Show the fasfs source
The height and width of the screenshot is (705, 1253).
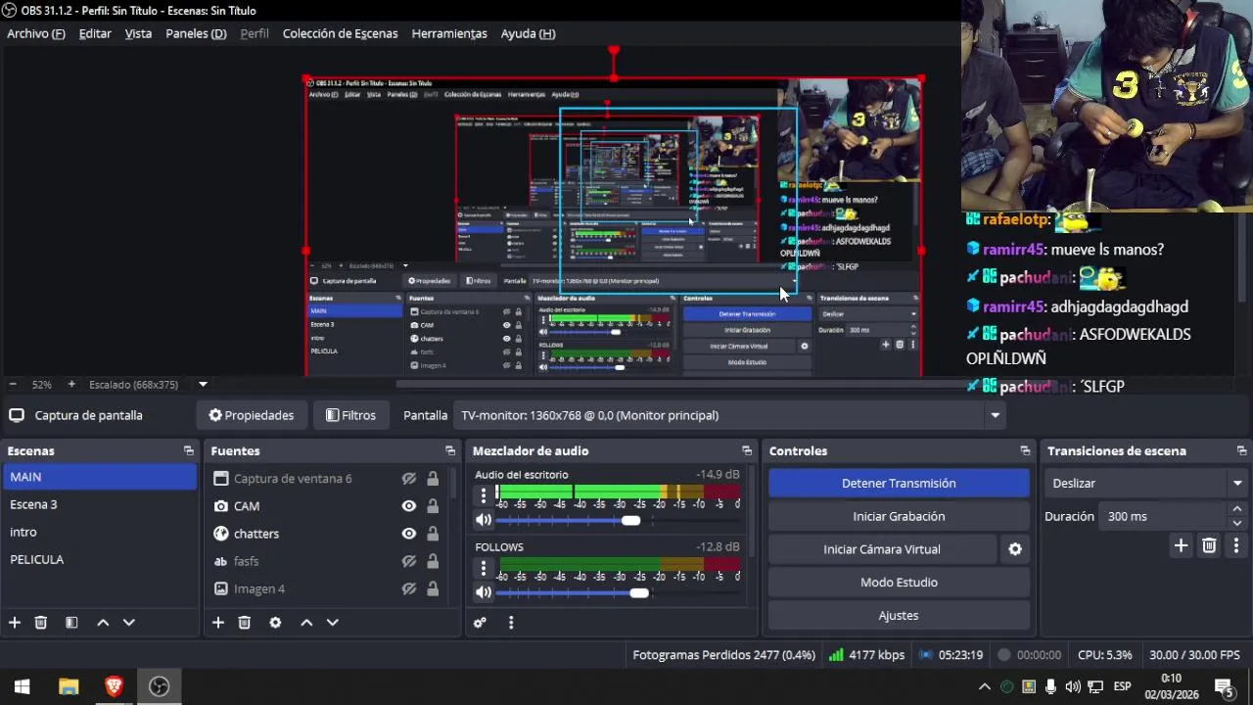[x=409, y=561]
